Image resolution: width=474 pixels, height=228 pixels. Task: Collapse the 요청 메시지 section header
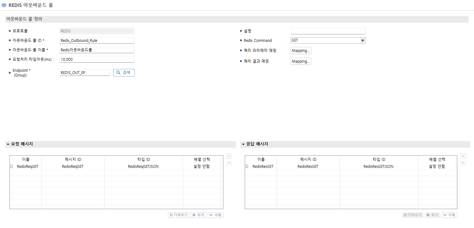click(x=8, y=144)
